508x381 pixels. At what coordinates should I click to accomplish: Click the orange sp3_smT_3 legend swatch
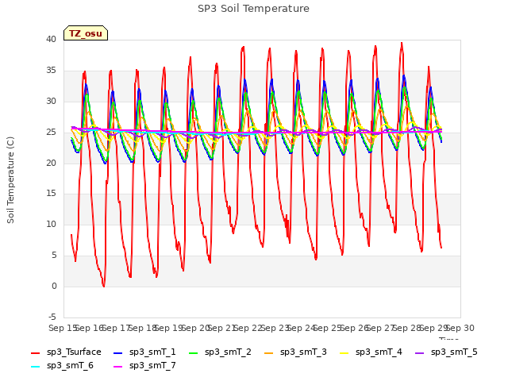(x=269, y=352)
